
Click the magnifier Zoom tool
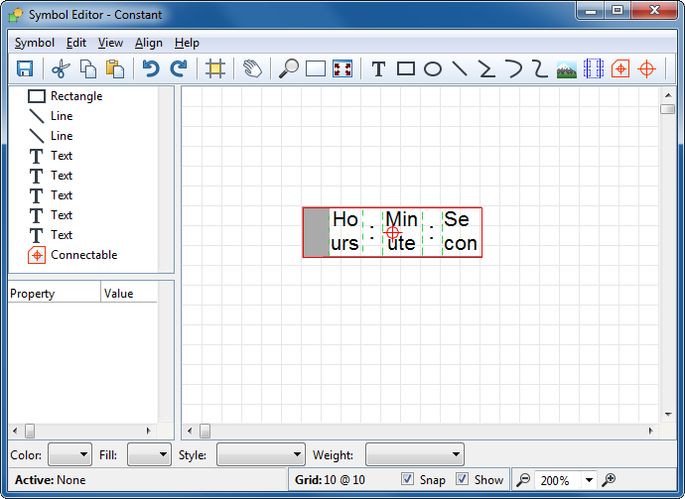pyautogui.click(x=289, y=68)
